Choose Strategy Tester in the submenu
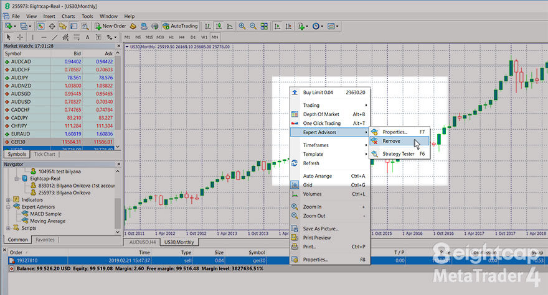Viewport: 548px width, 295px height. click(x=399, y=154)
